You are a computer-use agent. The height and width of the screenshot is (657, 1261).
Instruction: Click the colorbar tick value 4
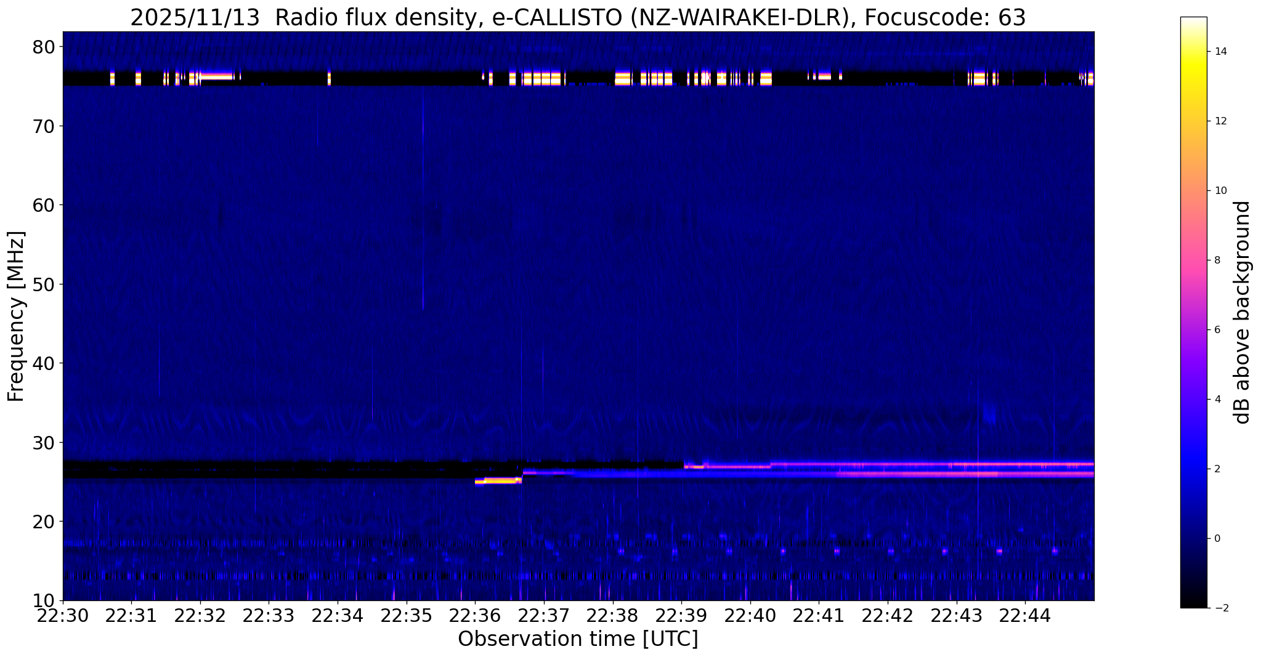click(x=1217, y=400)
